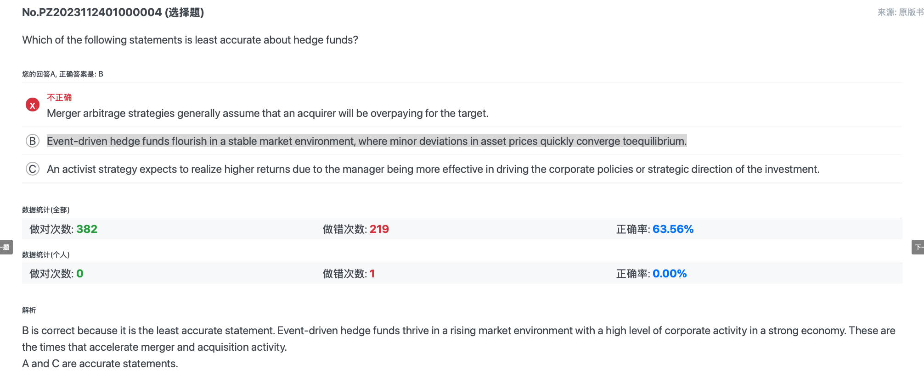Go to next question via right edge tab
924x392 pixels.
pyautogui.click(x=918, y=247)
